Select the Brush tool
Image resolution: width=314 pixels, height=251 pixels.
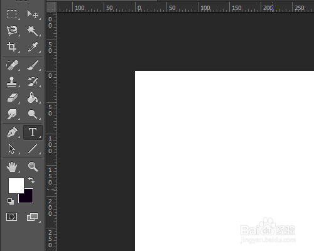tap(33, 65)
